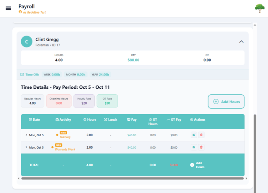Click the Lunch column header
The height and width of the screenshot is (193, 268).
pyautogui.click(x=111, y=119)
